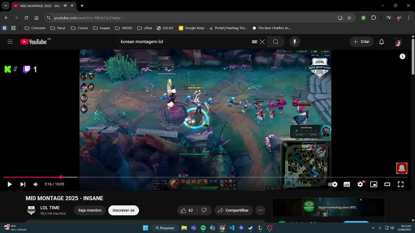Image resolution: width=415 pixels, height=233 pixels.
Task: Open Facul bookmark folder
Action: (58, 28)
